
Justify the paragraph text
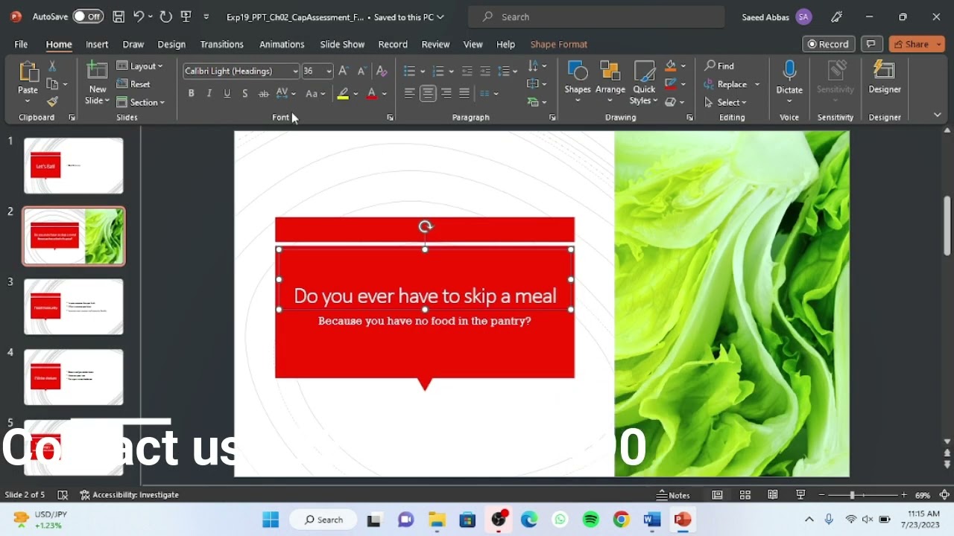click(x=464, y=93)
